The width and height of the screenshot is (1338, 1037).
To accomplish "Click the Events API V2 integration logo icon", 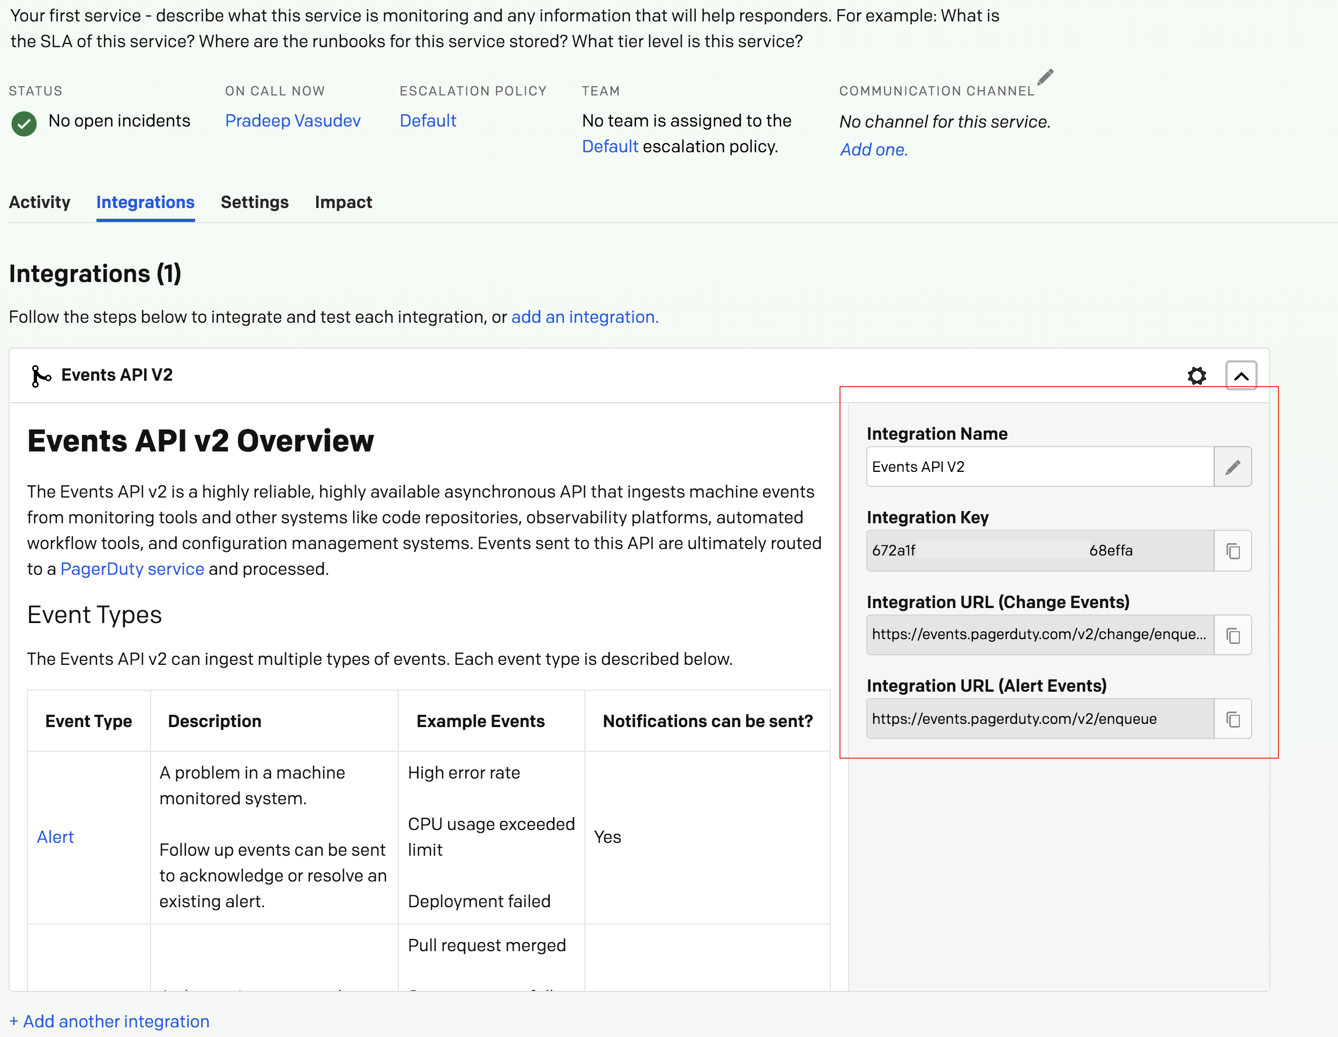I will (40, 376).
